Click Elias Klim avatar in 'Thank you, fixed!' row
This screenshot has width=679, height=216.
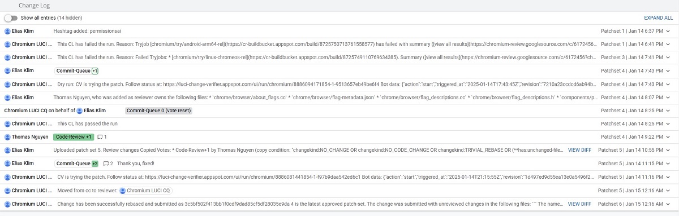point(7,164)
